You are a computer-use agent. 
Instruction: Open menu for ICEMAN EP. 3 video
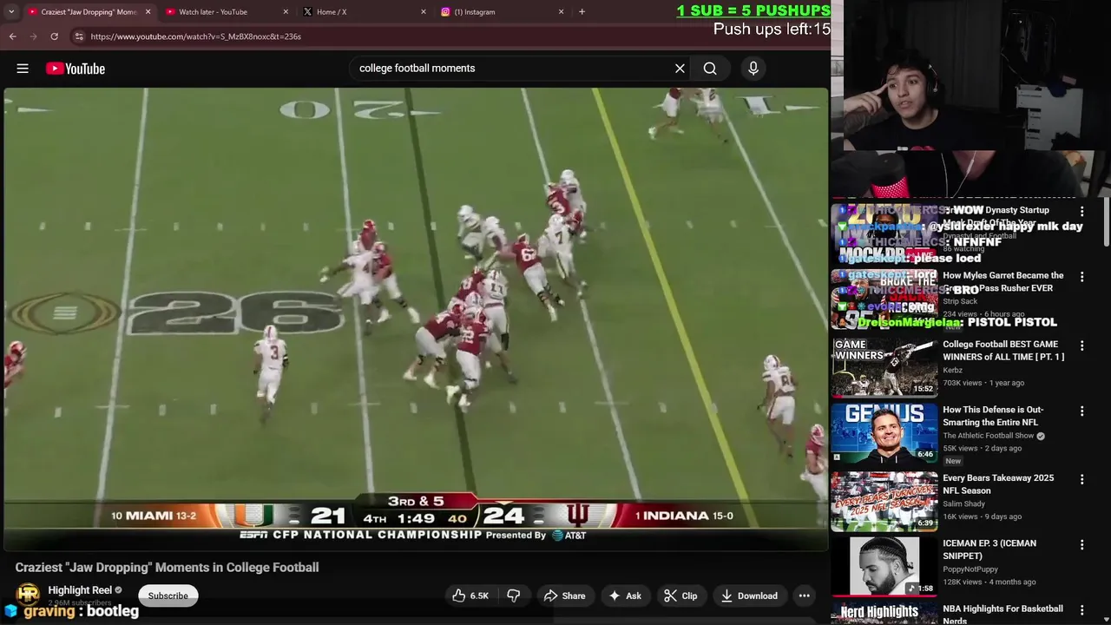tap(1081, 545)
